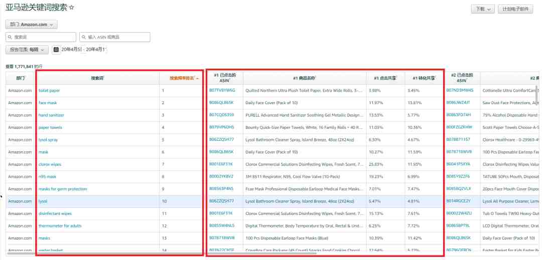Click the '3M 8511 Respirator, N95' product name
The height and width of the screenshot is (260, 542).
[293, 176]
